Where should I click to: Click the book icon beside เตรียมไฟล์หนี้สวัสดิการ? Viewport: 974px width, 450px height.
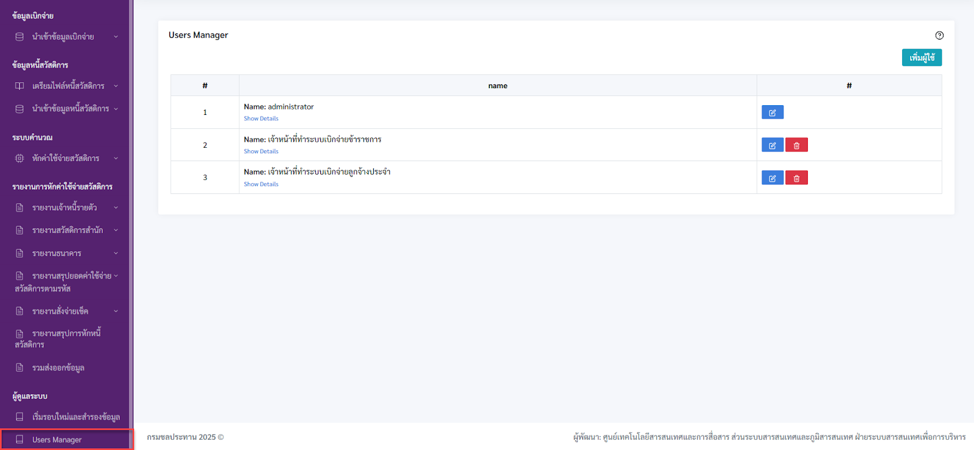click(19, 86)
